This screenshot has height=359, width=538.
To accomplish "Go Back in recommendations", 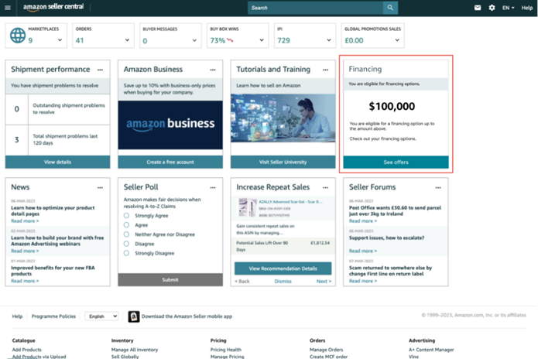I will coord(242,281).
